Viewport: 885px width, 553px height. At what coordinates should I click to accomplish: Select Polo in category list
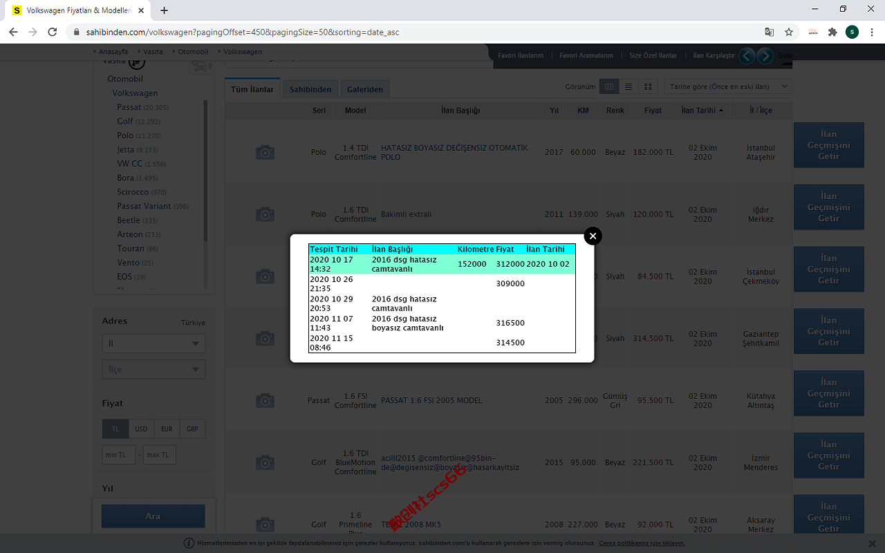point(125,135)
